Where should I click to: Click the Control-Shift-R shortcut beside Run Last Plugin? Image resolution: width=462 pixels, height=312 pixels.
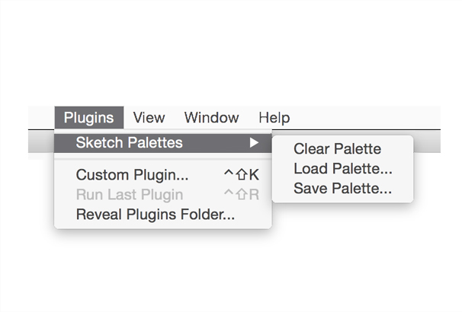(x=242, y=194)
